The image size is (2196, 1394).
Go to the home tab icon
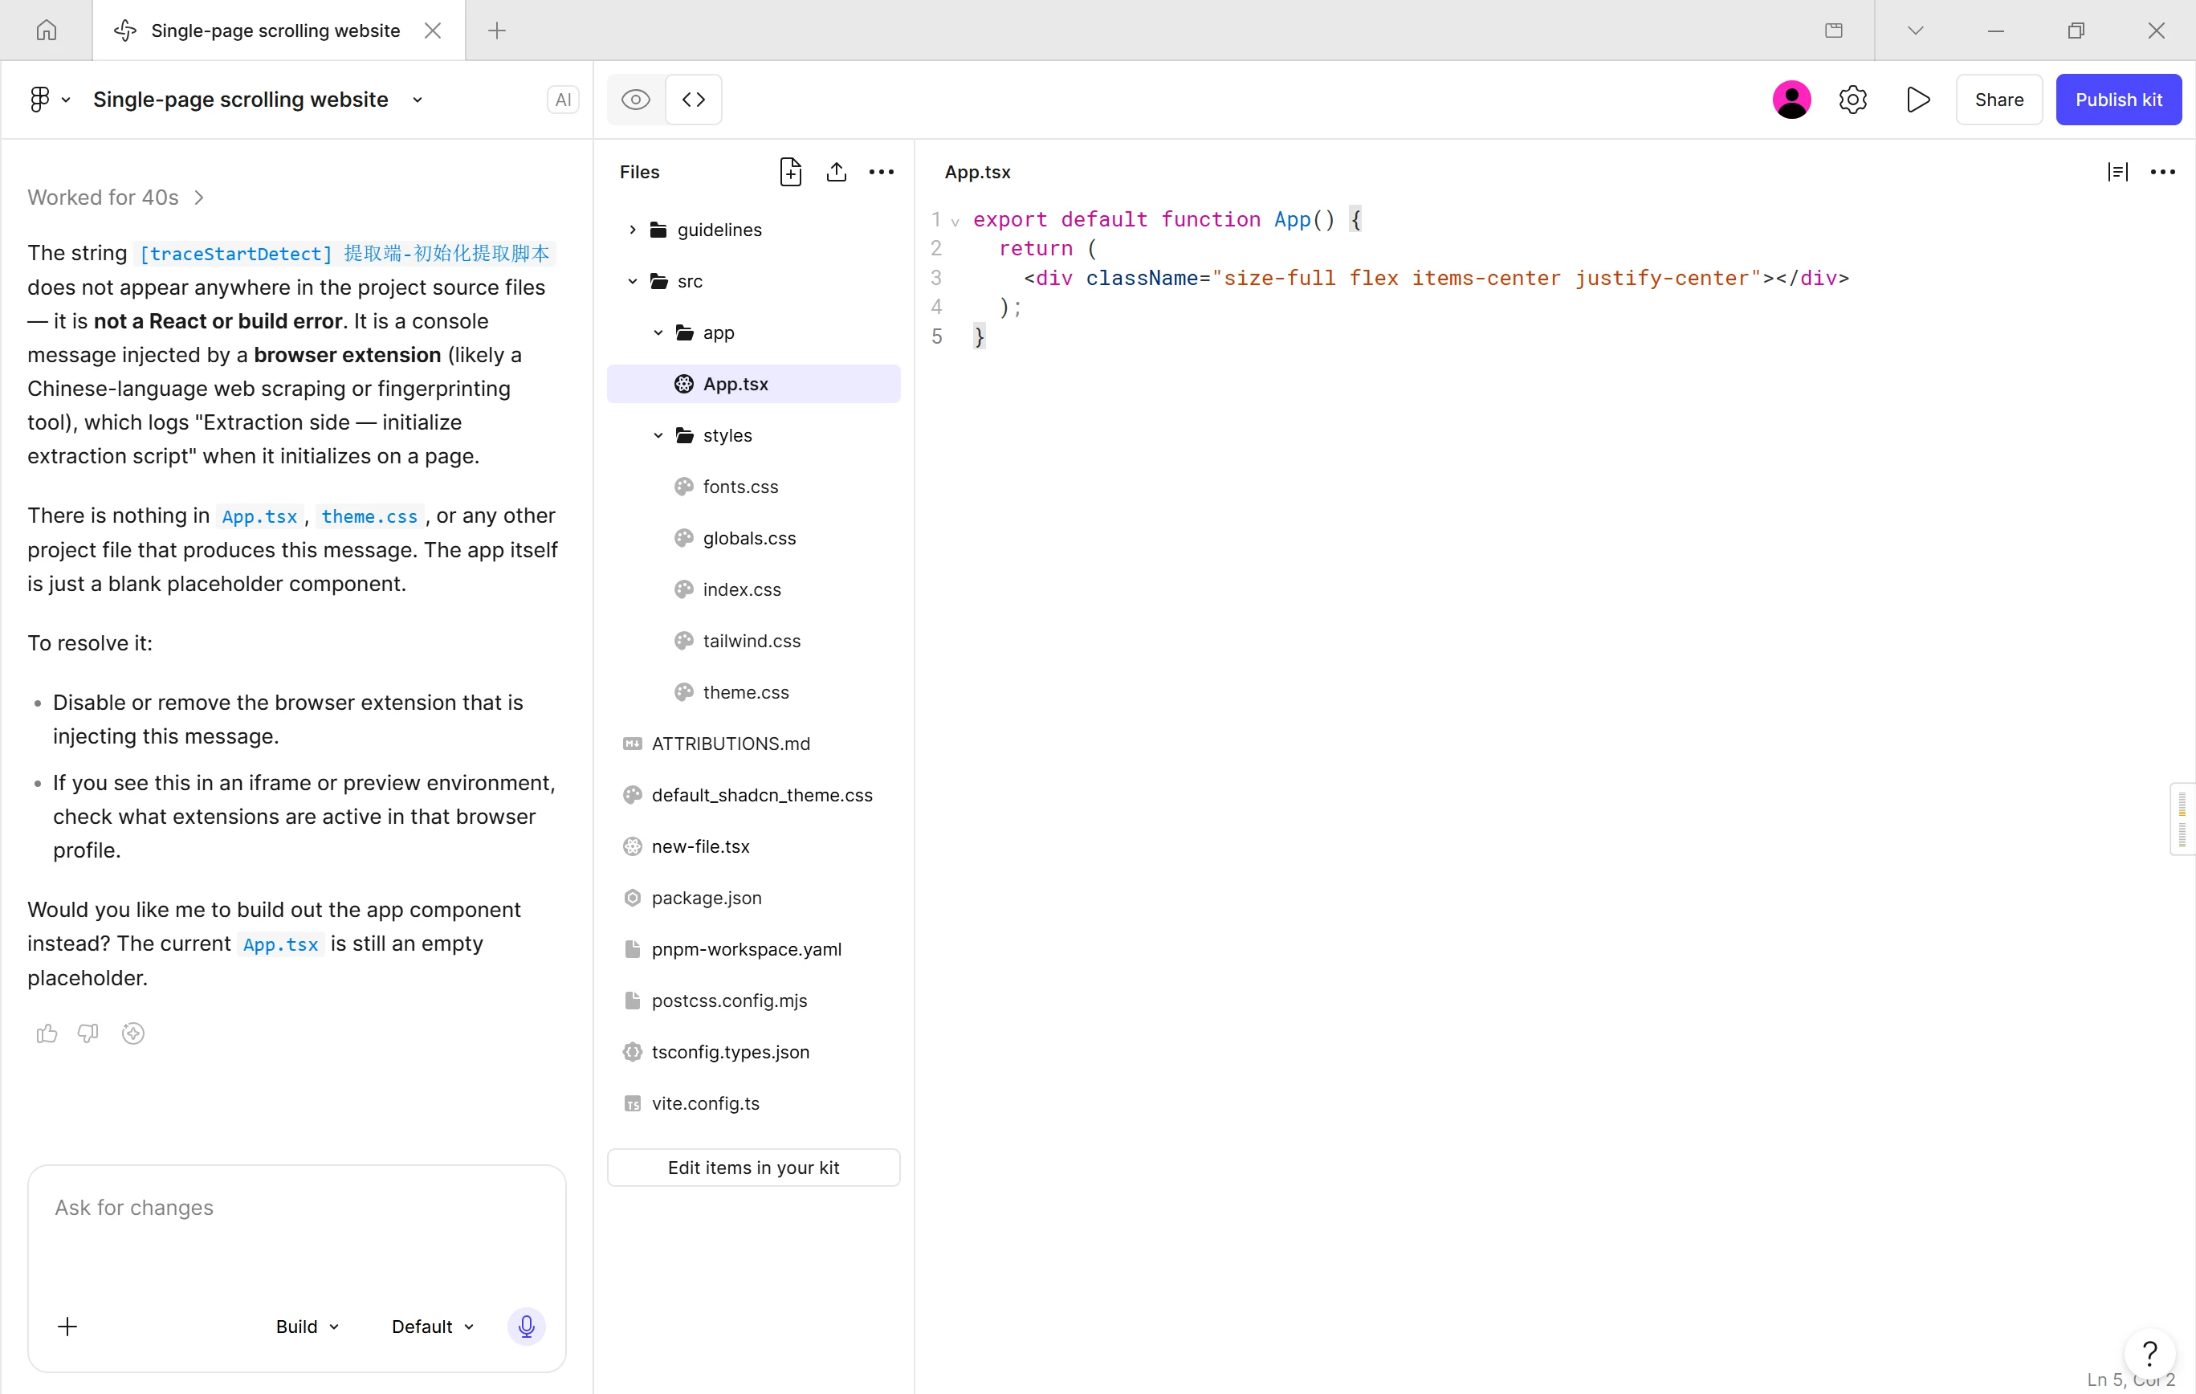coord(47,30)
